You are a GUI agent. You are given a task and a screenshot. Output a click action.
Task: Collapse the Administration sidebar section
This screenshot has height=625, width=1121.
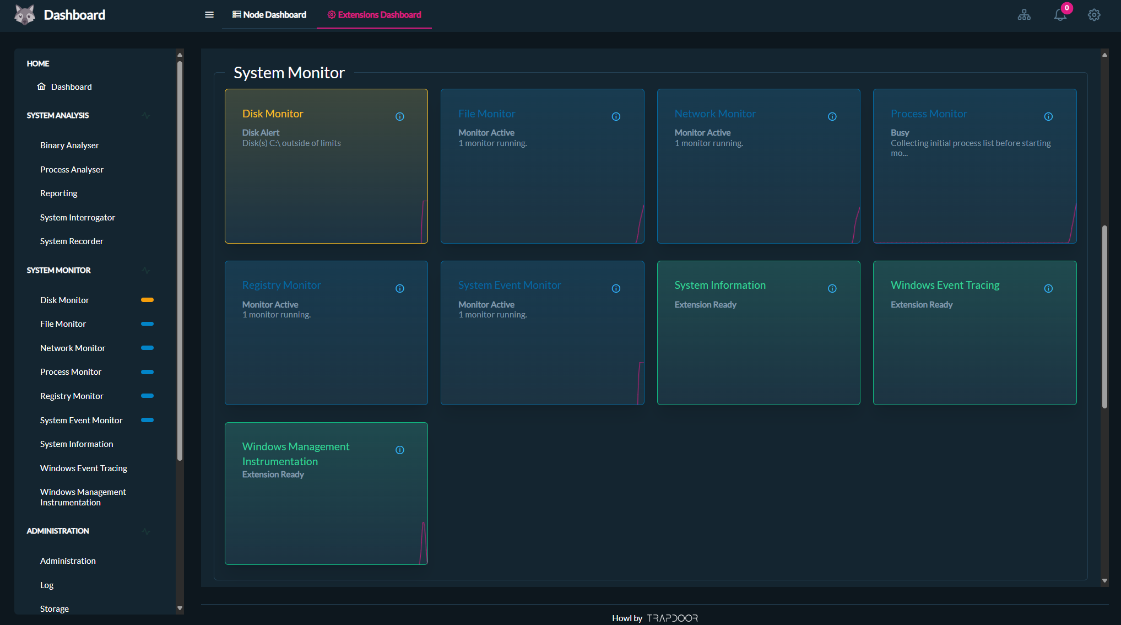click(x=145, y=531)
